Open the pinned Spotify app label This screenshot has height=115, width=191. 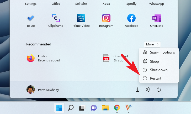coord(131,4)
